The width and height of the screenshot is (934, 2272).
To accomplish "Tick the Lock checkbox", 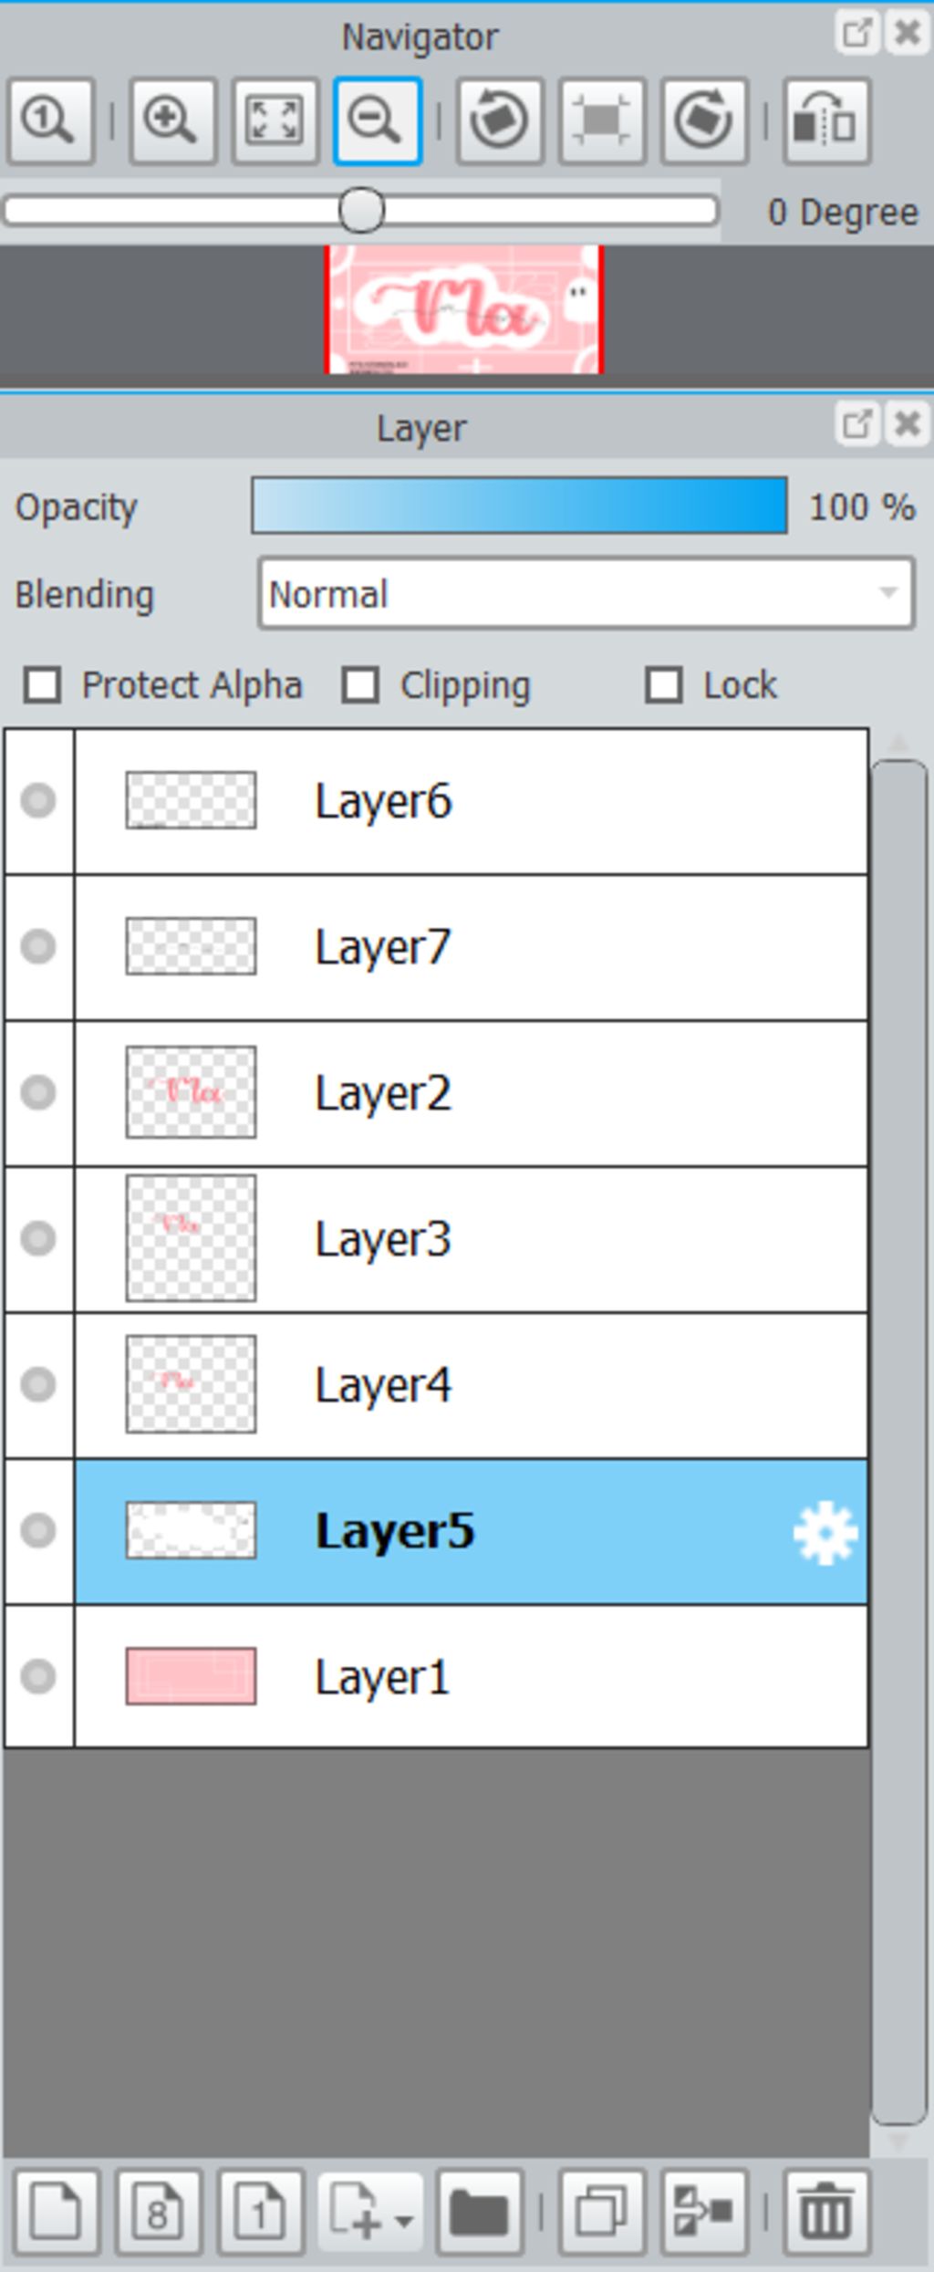I will (663, 684).
